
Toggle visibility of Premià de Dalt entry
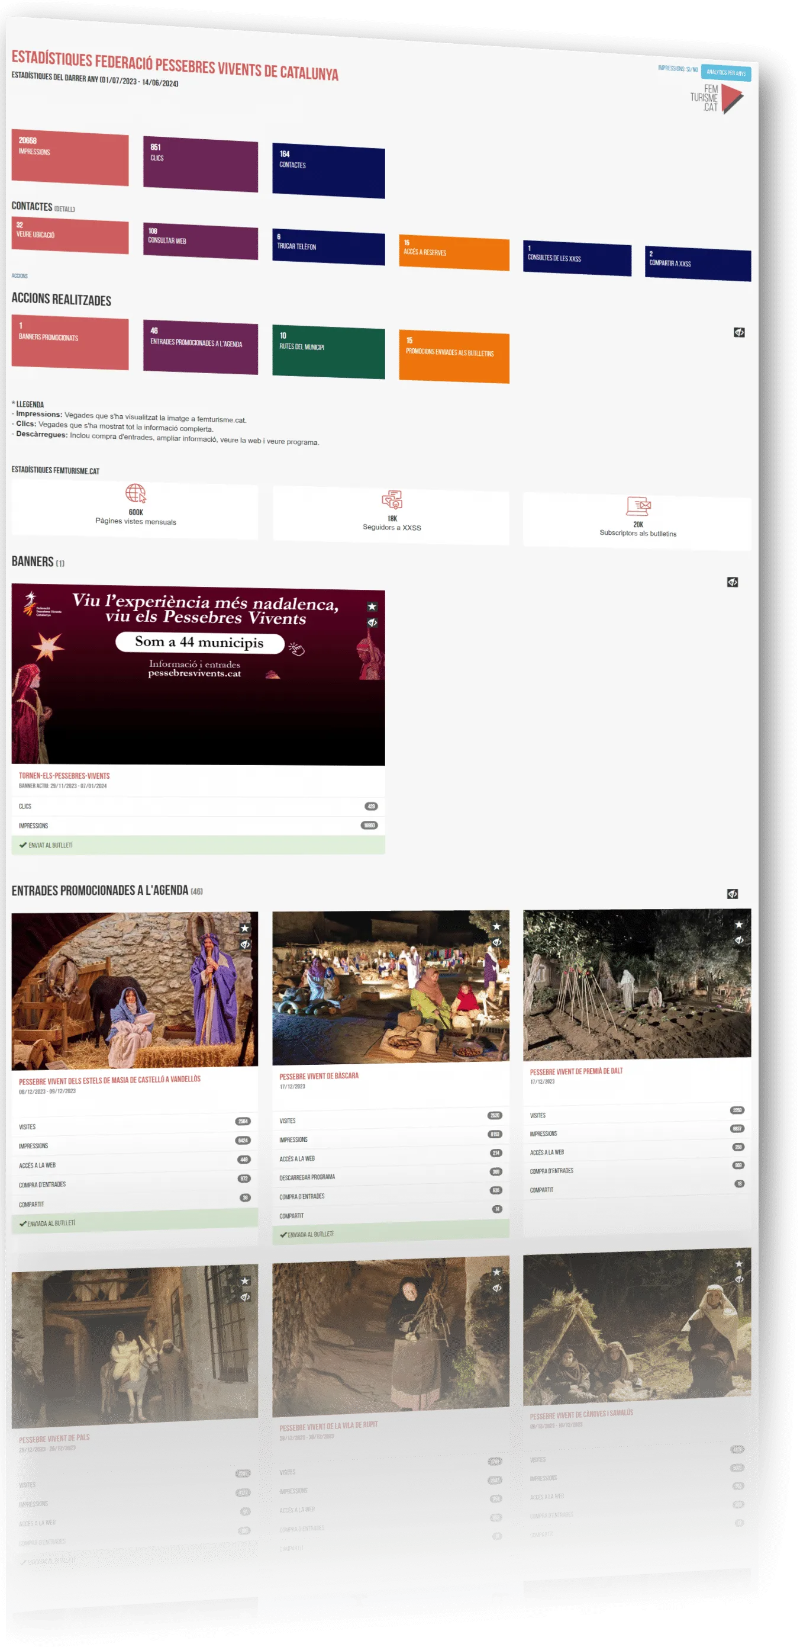tap(738, 940)
